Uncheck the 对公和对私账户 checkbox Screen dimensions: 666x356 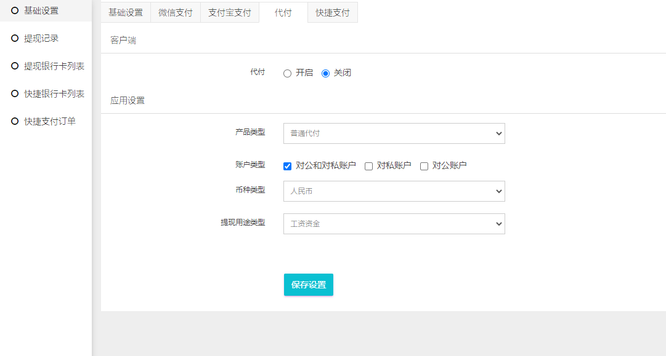(288, 166)
